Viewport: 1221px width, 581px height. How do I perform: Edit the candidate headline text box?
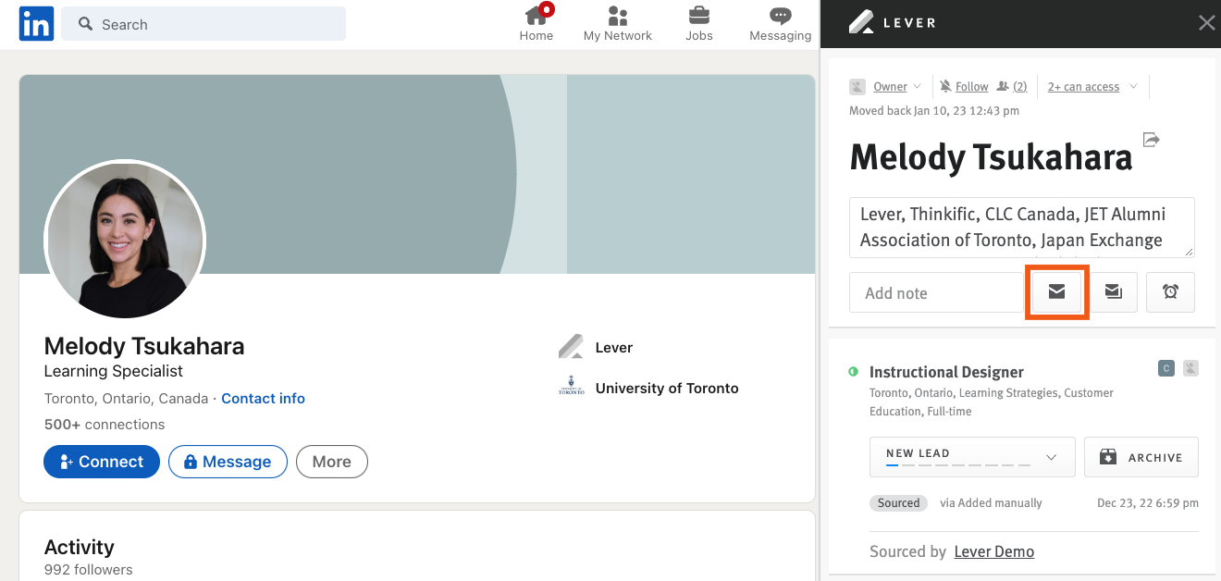tap(1022, 228)
